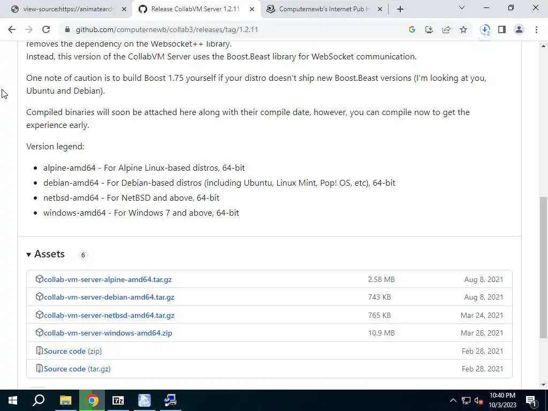Close the Computernewb's Internet Pub tab

coord(380,10)
